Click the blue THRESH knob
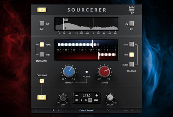 tap(69, 72)
